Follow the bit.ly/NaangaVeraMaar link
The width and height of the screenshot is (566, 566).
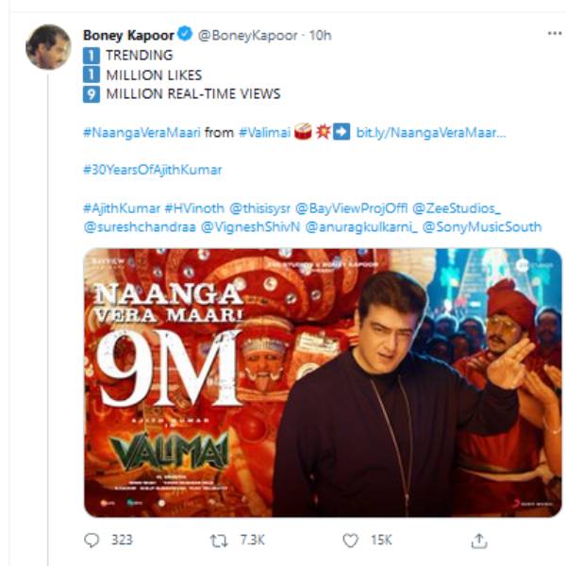coord(431,132)
